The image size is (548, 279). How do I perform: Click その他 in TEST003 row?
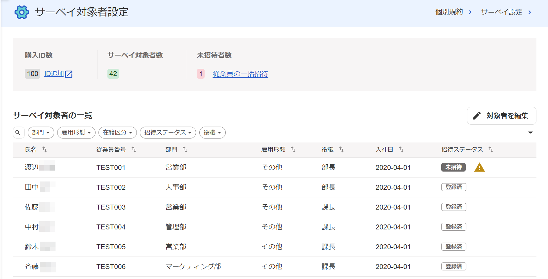click(272, 207)
